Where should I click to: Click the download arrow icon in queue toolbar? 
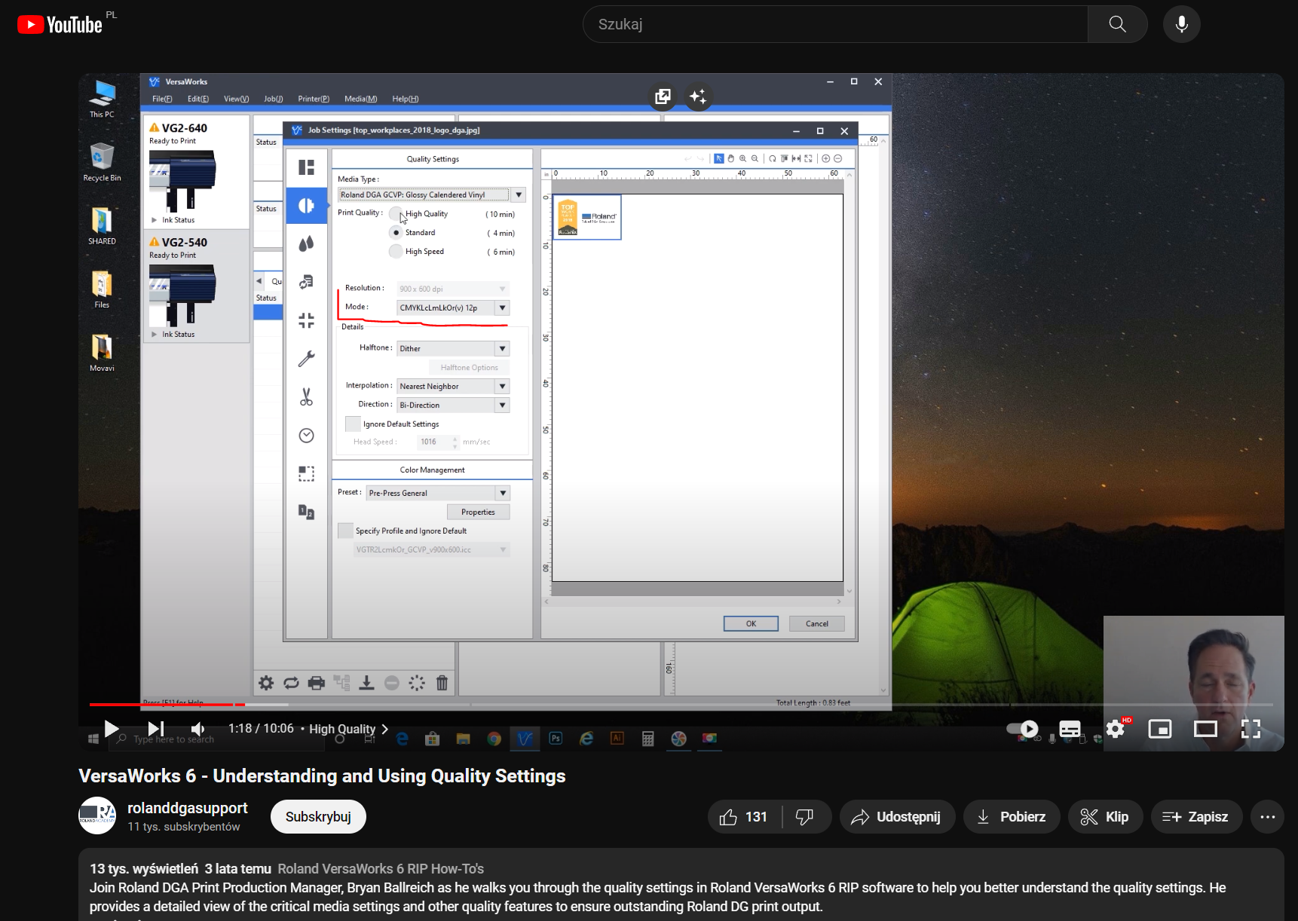[366, 683]
